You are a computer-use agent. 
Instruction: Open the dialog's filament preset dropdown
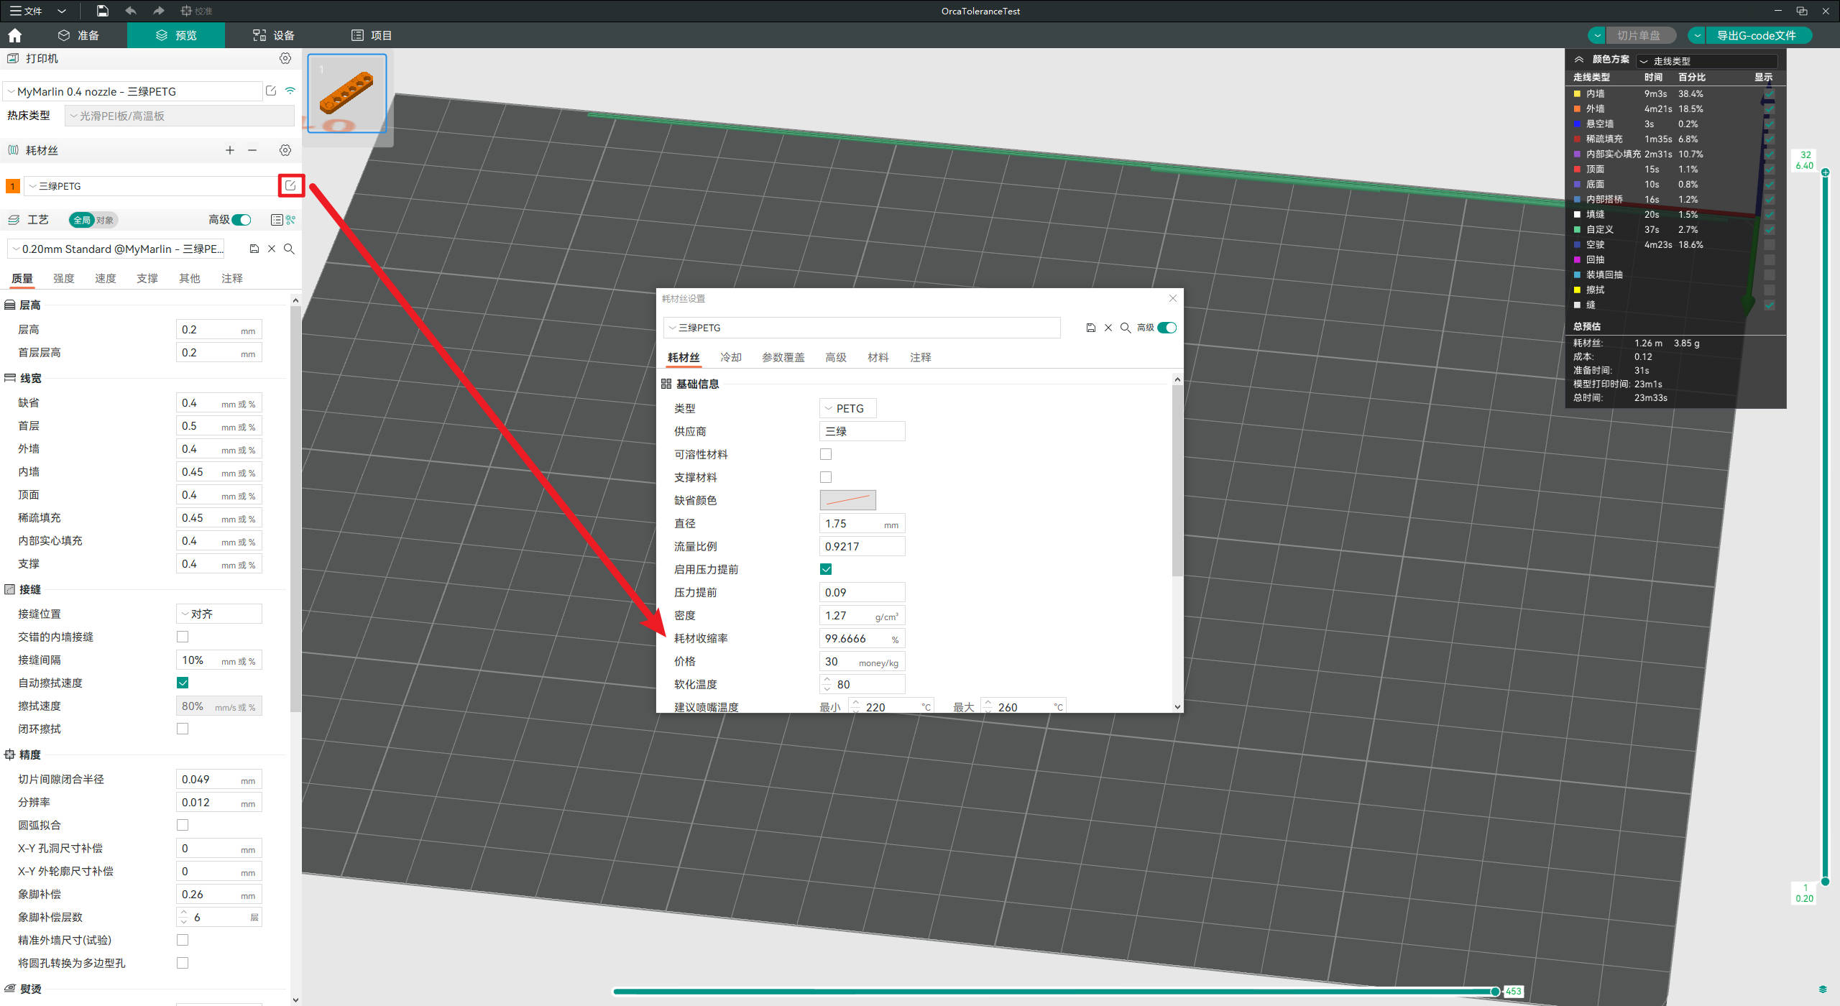pos(862,328)
